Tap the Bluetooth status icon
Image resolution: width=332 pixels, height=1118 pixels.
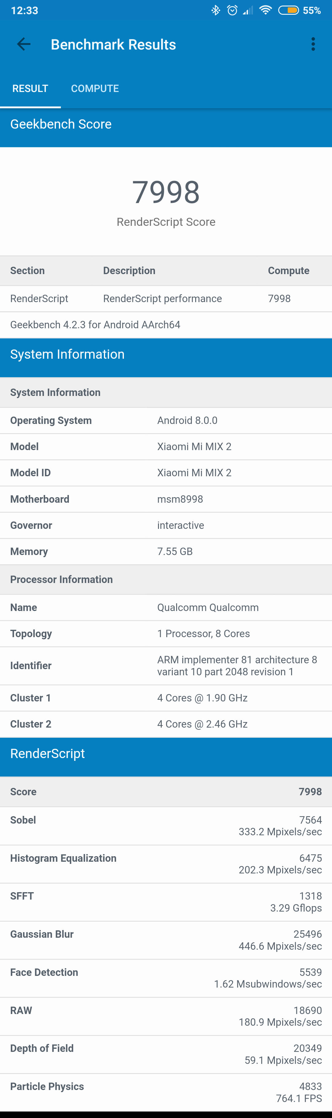pos(215,10)
